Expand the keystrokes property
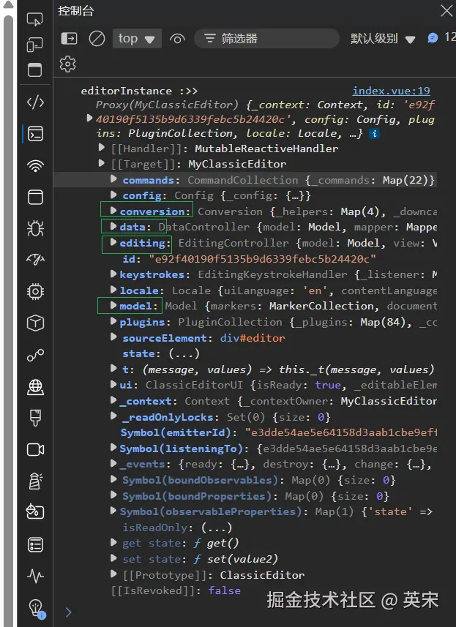Image resolution: width=456 pixels, height=627 pixels. [x=113, y=274]
